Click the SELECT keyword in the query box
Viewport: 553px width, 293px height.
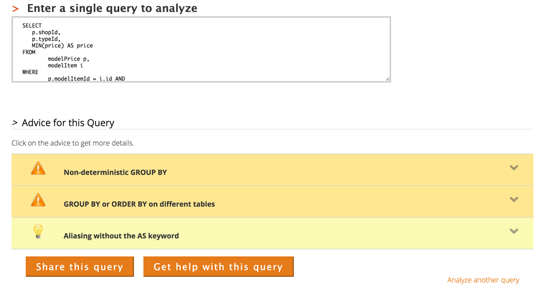point(32,26)
